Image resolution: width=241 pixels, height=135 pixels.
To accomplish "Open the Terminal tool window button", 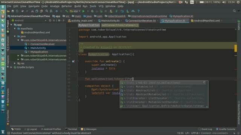I will tap(71, 129).
